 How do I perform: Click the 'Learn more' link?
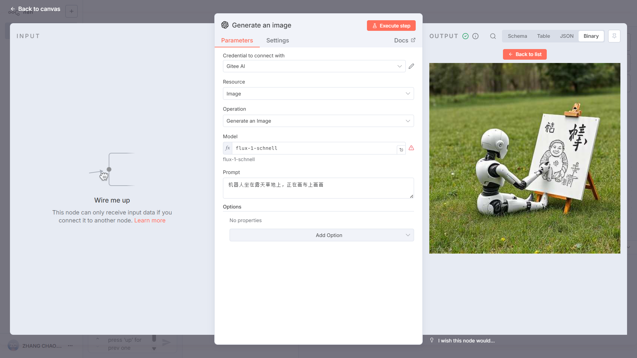150,220
